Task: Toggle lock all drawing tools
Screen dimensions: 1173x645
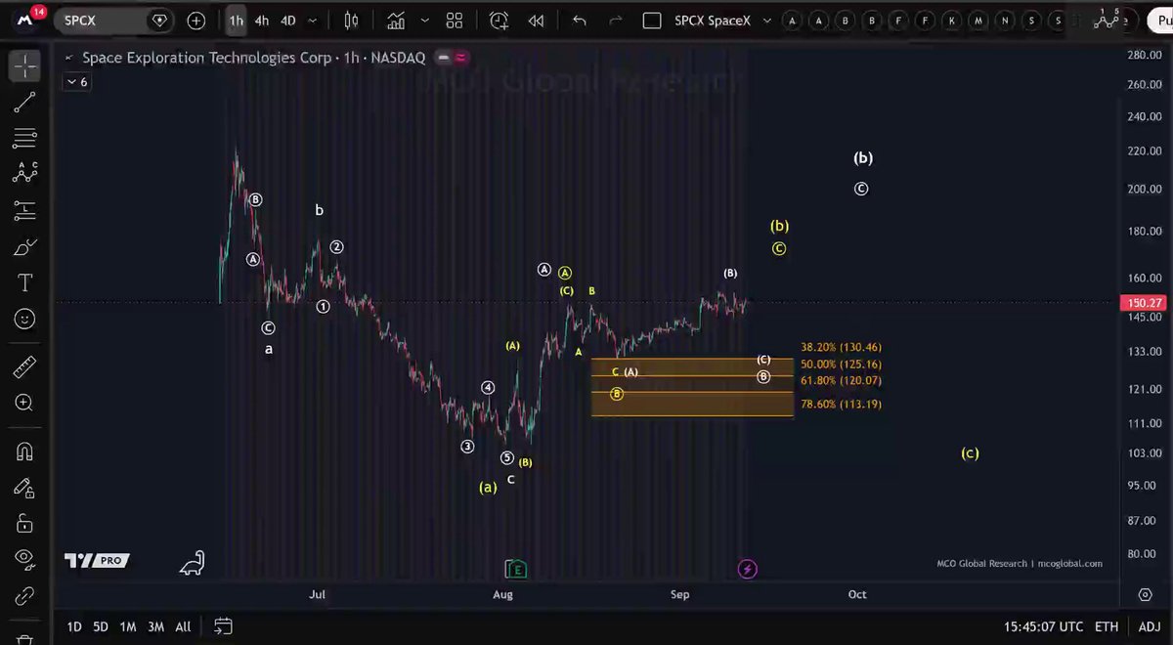Action: coord(24,524)
